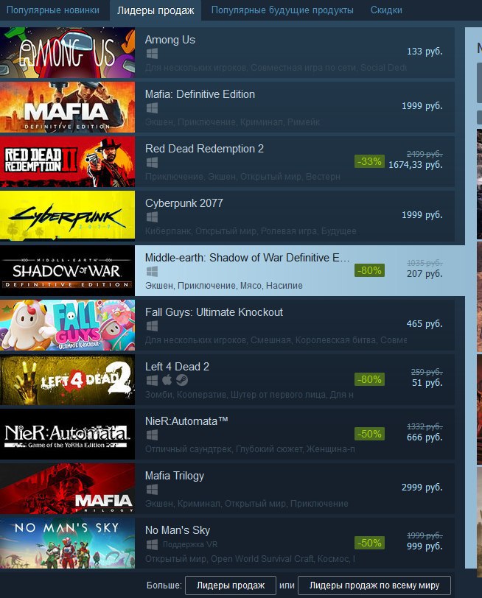Click the -80% discount badge on Shadow of War

(369, 270)
